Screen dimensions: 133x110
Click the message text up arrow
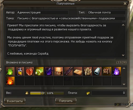(123, 25)
